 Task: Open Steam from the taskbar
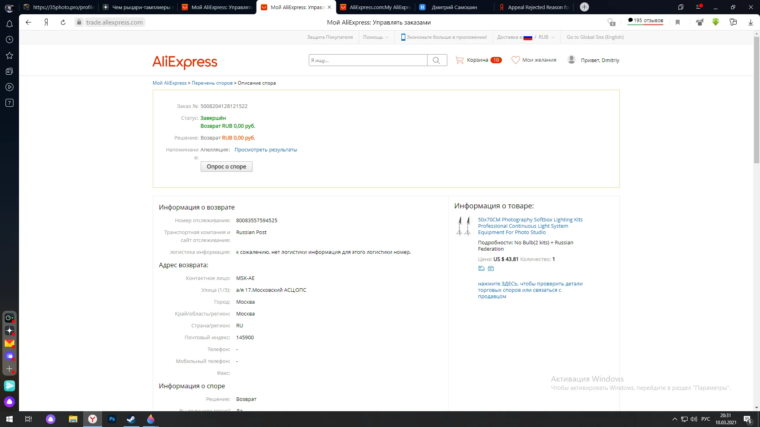131,419
